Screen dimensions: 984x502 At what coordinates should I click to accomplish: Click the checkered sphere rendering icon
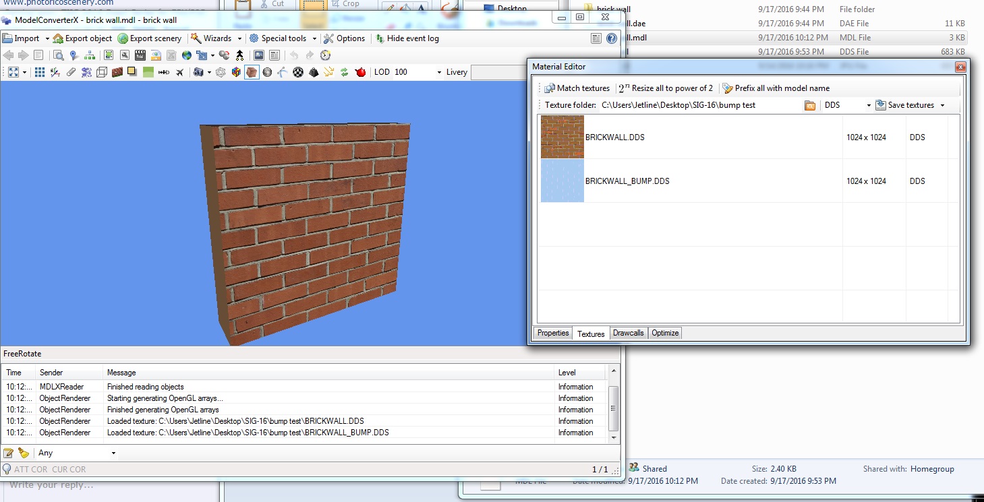[x=298, y=72]
